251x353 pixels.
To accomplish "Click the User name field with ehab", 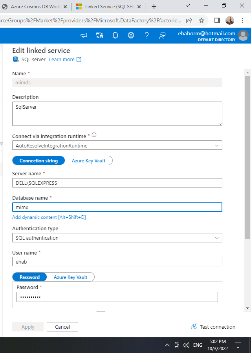I will (x=117, y=262).
